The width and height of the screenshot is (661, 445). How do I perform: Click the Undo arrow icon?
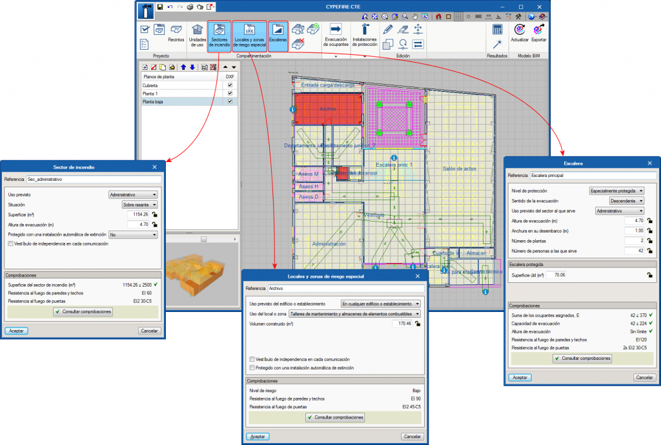click(x=170, y=6)
